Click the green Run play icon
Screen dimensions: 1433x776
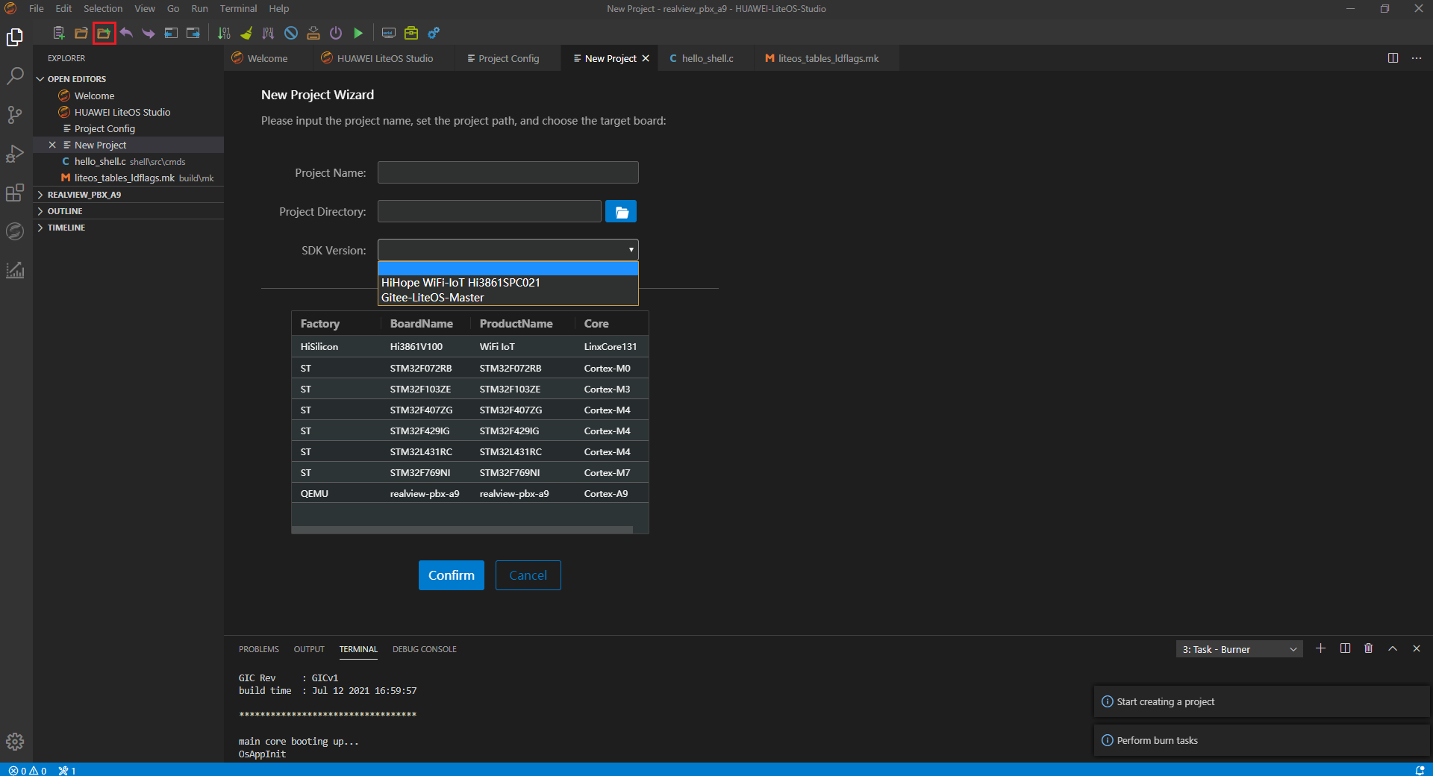[358, 33]
